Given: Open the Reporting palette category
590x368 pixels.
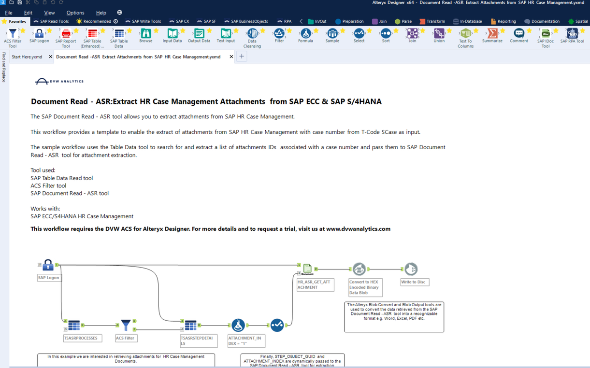Looking at the screenshot, I should (x=503, y=21).
